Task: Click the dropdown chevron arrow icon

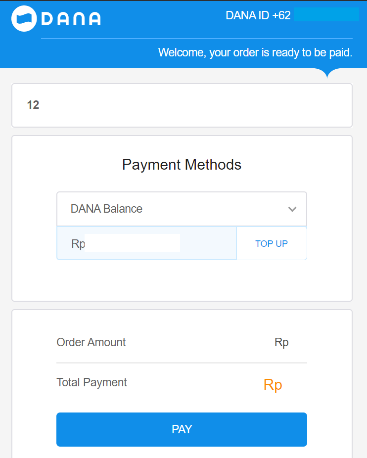Action: 292,209
